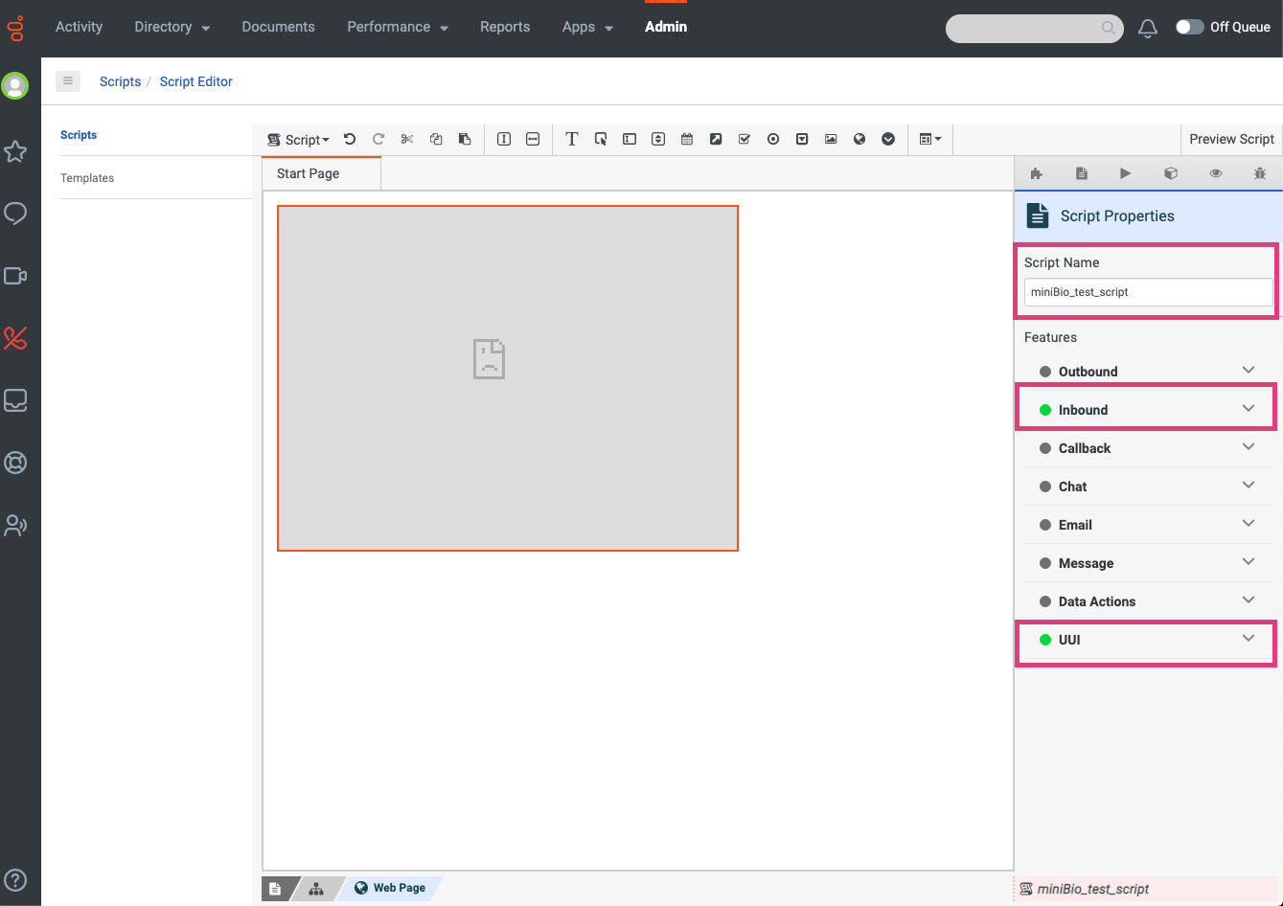Viewport: 1283px width, 906px height.
Task: Click the notifications bell icon
Action: pyautogui.click(x=1147, y=29)
